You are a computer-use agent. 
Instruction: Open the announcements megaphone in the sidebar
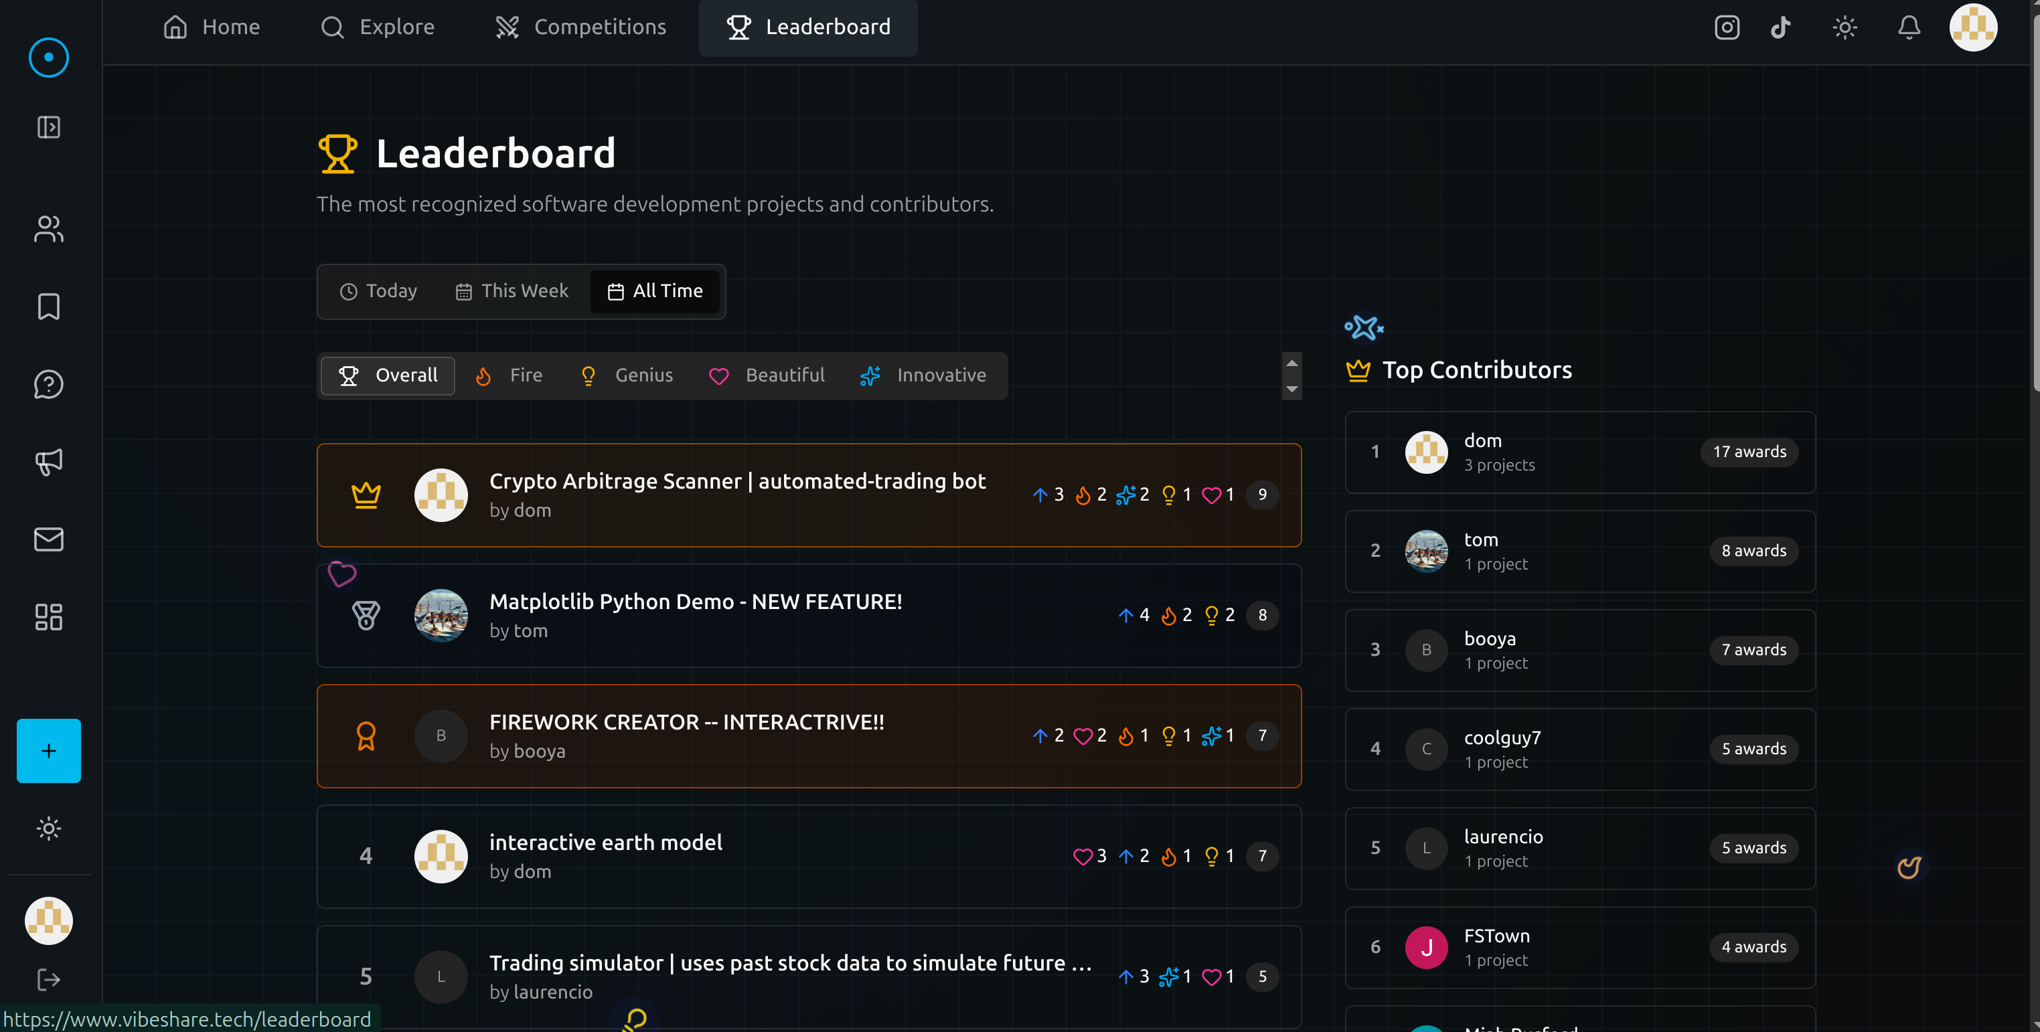tap(48, 462)
